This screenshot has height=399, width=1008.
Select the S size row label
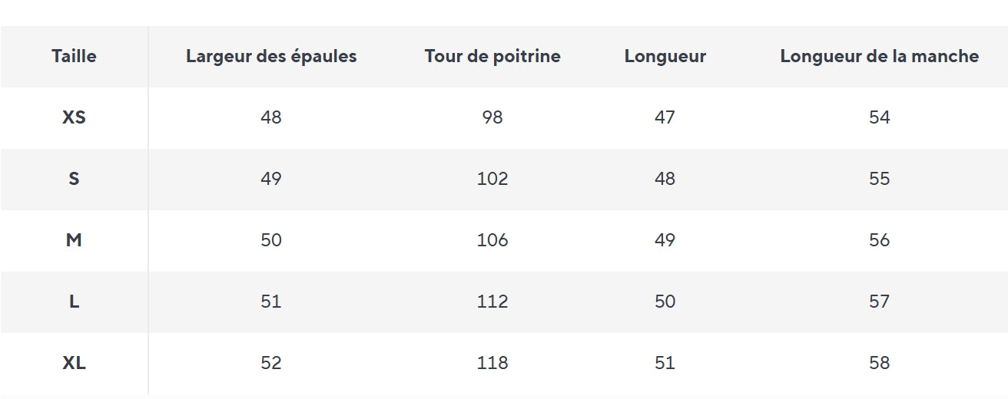pyautogui.click(x=74, y=179)
